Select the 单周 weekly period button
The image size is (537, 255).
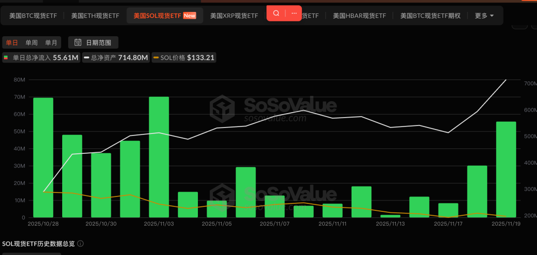pyautogui.click(x=31, y=43)
